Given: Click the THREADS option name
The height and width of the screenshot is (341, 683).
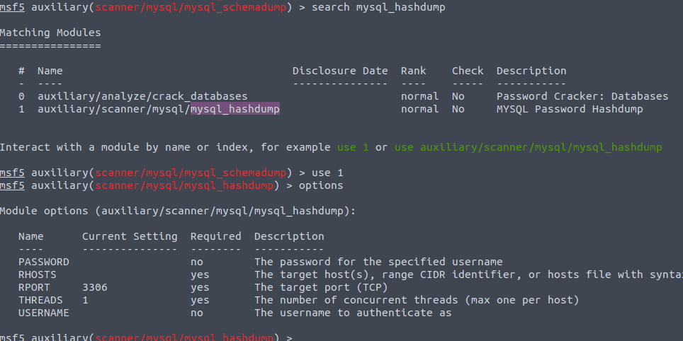Looking at the screenshot, I should pyautogui.click(x=40, y=300).
